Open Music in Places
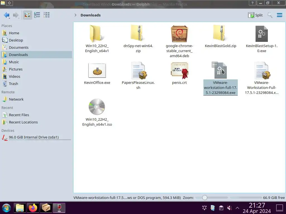Image resolution: width=286 pixels, height=214 pixels. [x=36, y=62]
